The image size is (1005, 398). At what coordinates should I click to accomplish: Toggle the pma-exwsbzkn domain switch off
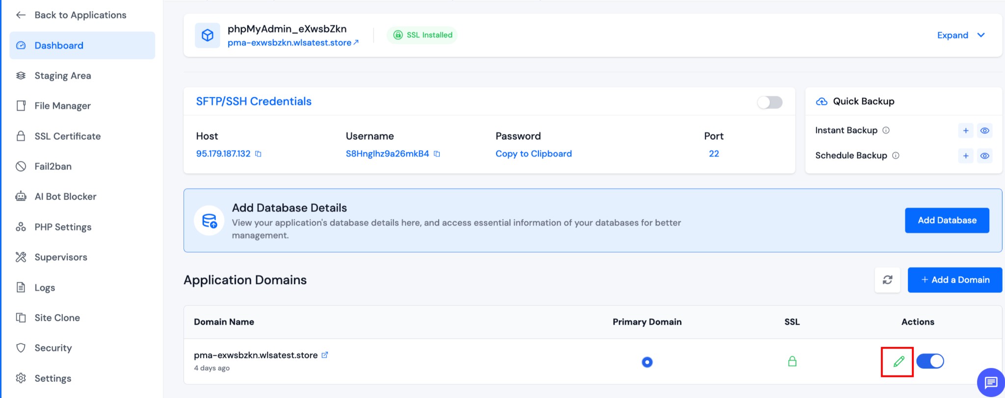(930, 361)
